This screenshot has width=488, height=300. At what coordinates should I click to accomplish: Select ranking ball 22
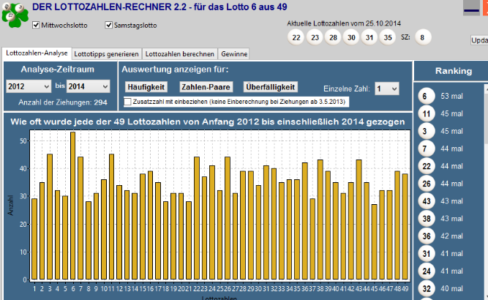(x=426, y=166)
